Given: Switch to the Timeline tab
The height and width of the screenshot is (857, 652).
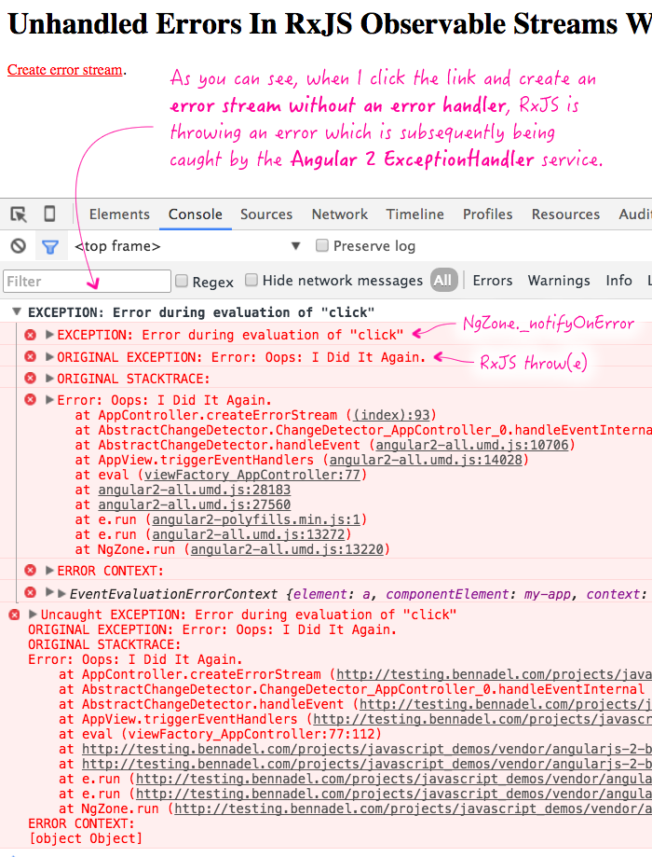Looking at the screenshot, I should pyautogui.click(x=415, y=214).
